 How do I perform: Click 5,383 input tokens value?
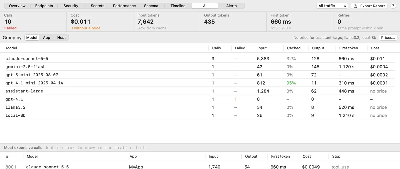point(263,59)
